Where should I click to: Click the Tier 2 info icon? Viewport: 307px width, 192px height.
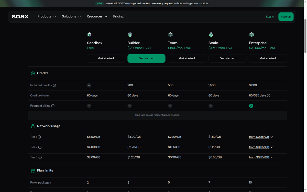[x=40, y=147]
